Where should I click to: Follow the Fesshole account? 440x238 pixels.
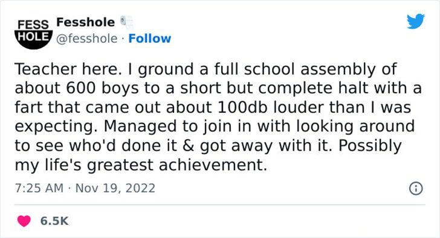click(149, 39)
